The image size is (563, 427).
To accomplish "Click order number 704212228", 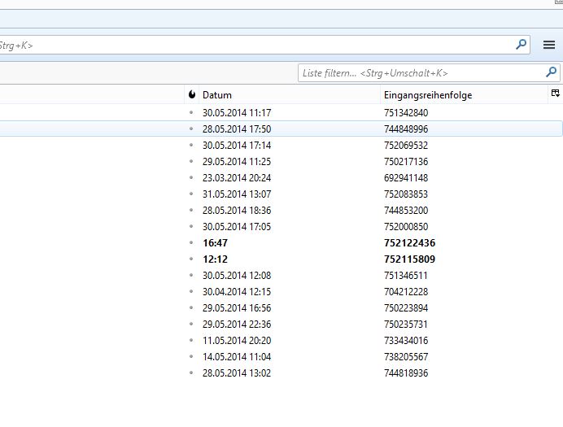I will 406,292.
